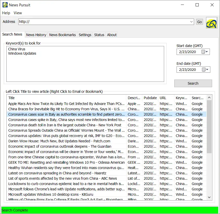
Task: Click the URL column header
Action: point(166,98)
